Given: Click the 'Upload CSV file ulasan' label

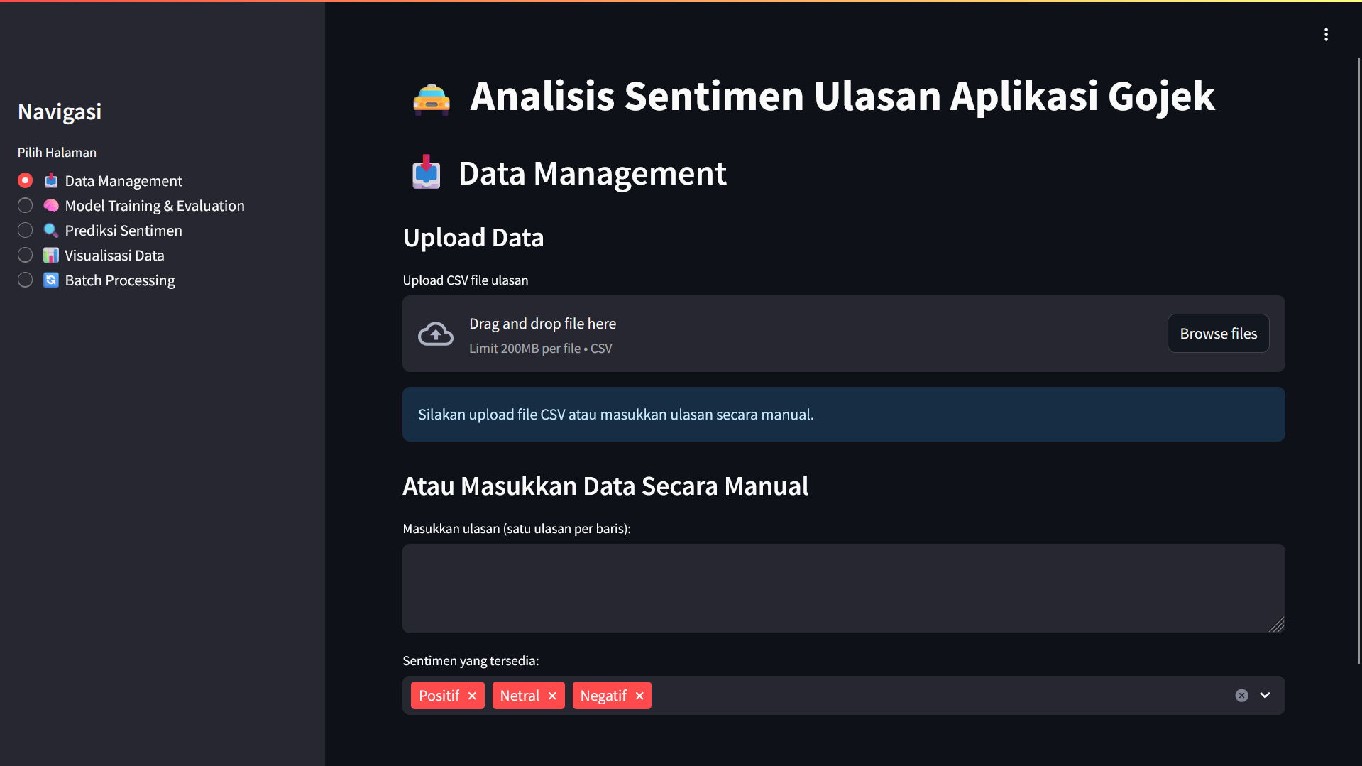Looking at the screenshot, I should [x=466, y=280].
